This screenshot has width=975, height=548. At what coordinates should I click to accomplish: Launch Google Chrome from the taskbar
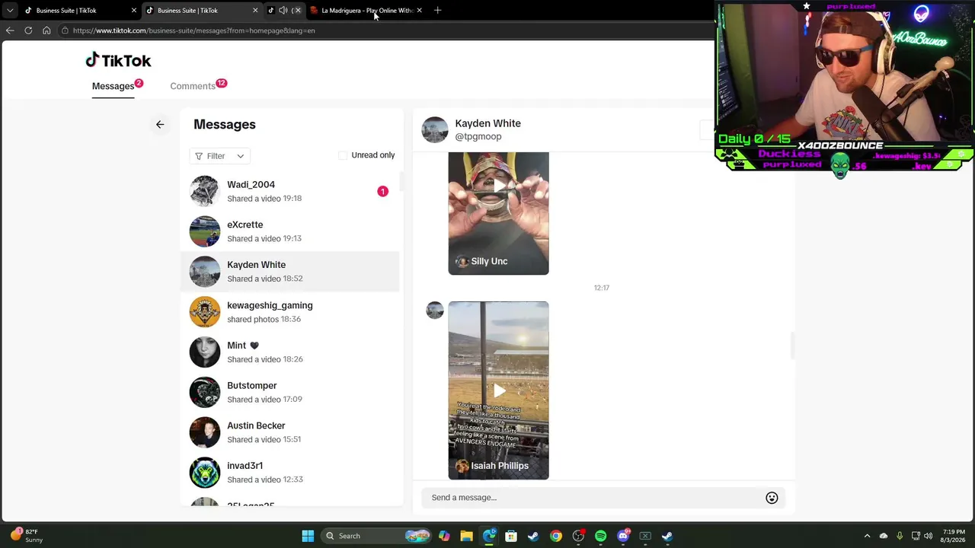(556, 536)
